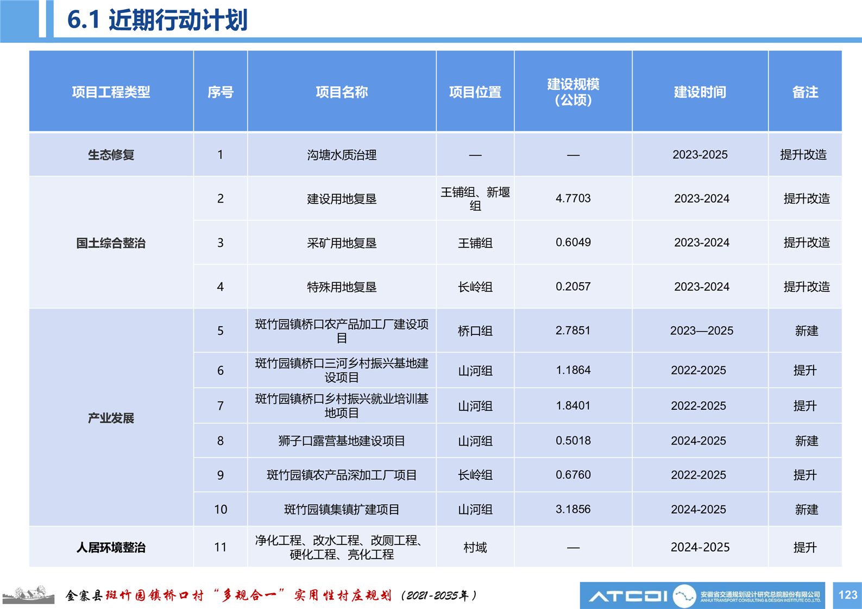
Task: Click the 王铺组 location in row 3
Action: tap(475, 243)
